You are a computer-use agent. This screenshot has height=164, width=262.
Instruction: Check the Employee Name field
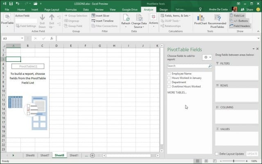pyautogui.click(x=169, y=74)
